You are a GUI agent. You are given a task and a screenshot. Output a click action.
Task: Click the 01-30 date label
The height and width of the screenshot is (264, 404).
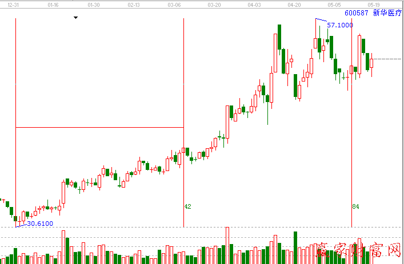pos(94,5)
